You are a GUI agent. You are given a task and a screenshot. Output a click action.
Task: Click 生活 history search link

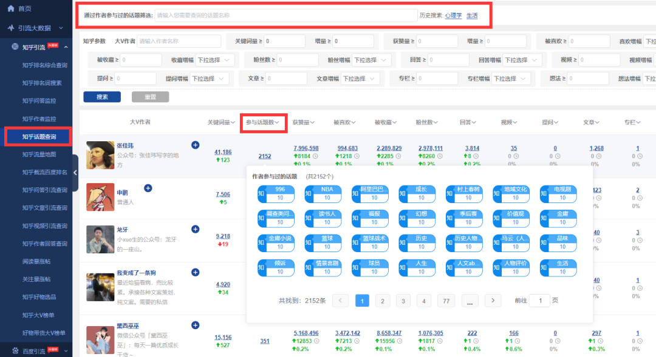click(x=472, y=15)
